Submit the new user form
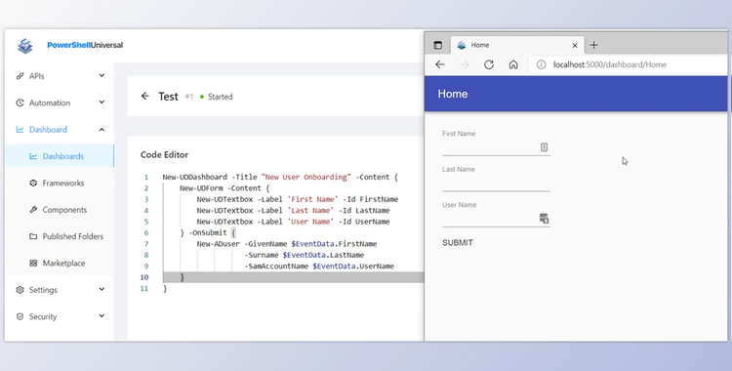Viewport: 732px width, 371px height. (x=458, y=242)
